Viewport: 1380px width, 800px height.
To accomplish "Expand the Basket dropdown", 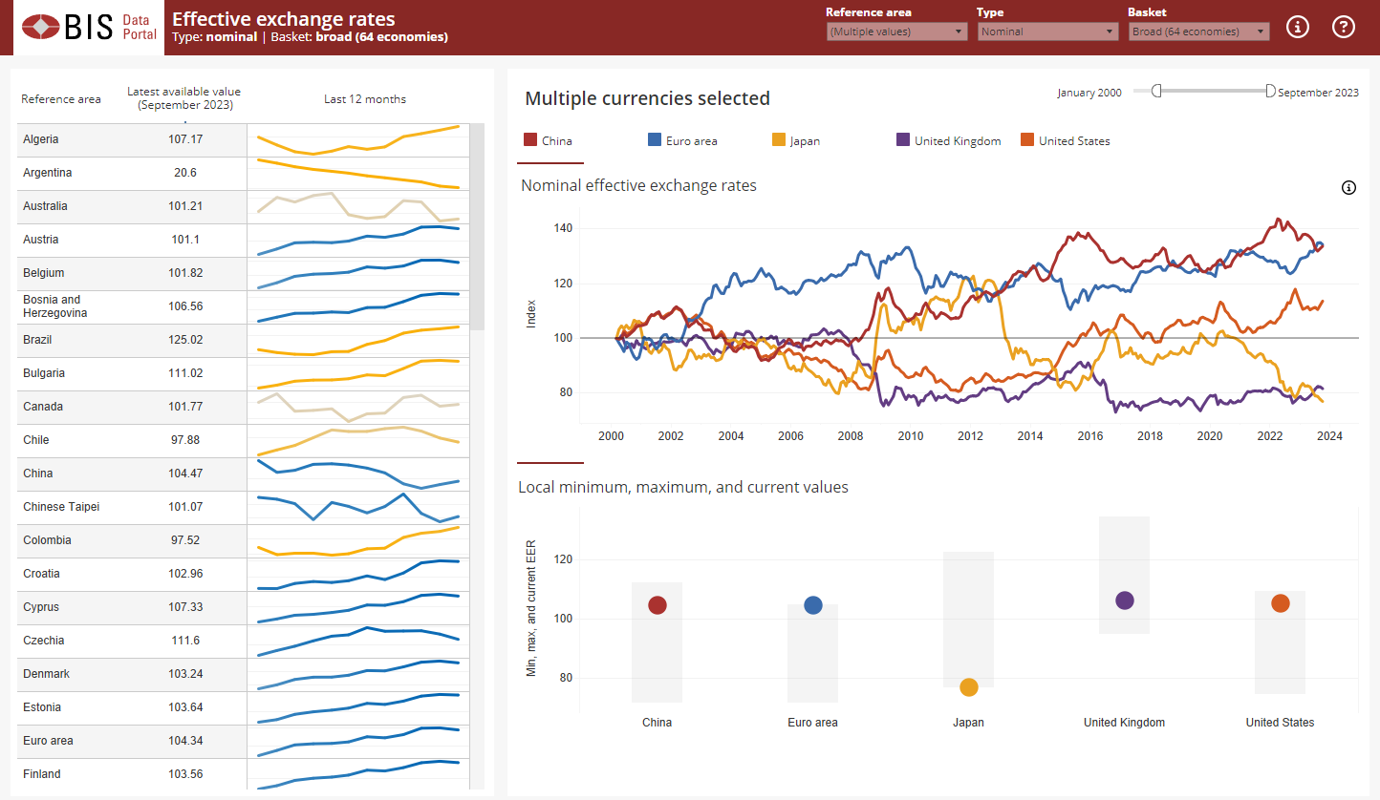I will click(x=1198, y=32).
